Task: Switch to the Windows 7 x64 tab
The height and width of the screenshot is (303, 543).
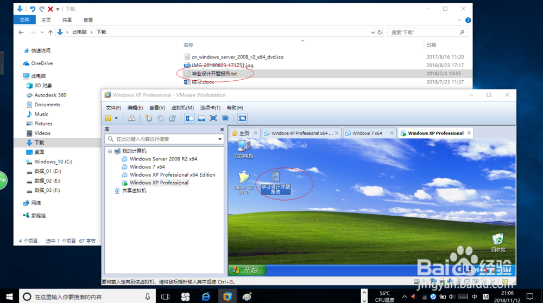Action: click(367, 133)
